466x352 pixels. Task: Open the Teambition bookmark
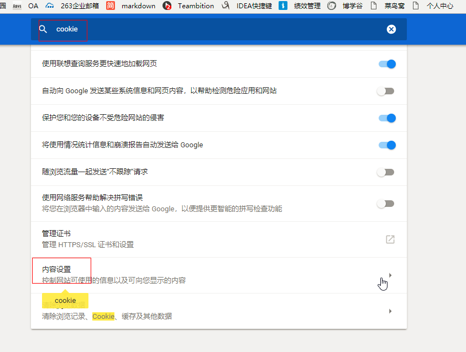196,6
